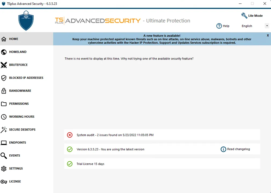Click the title bar shield app icon

point(3,4)
